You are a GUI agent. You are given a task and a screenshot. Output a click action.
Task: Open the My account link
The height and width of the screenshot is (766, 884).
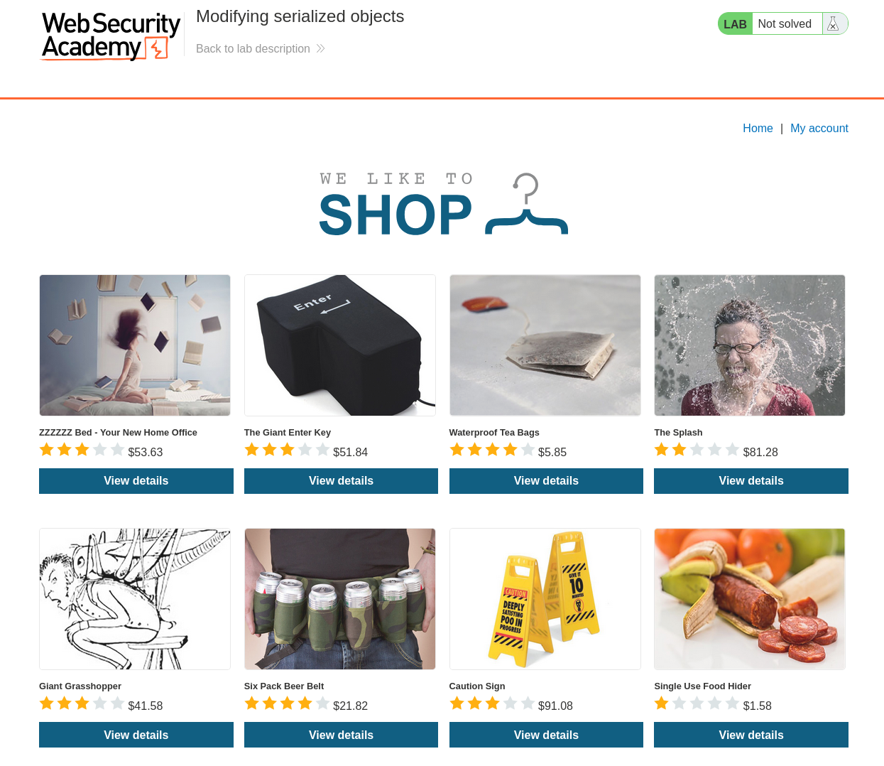(819, 128)
